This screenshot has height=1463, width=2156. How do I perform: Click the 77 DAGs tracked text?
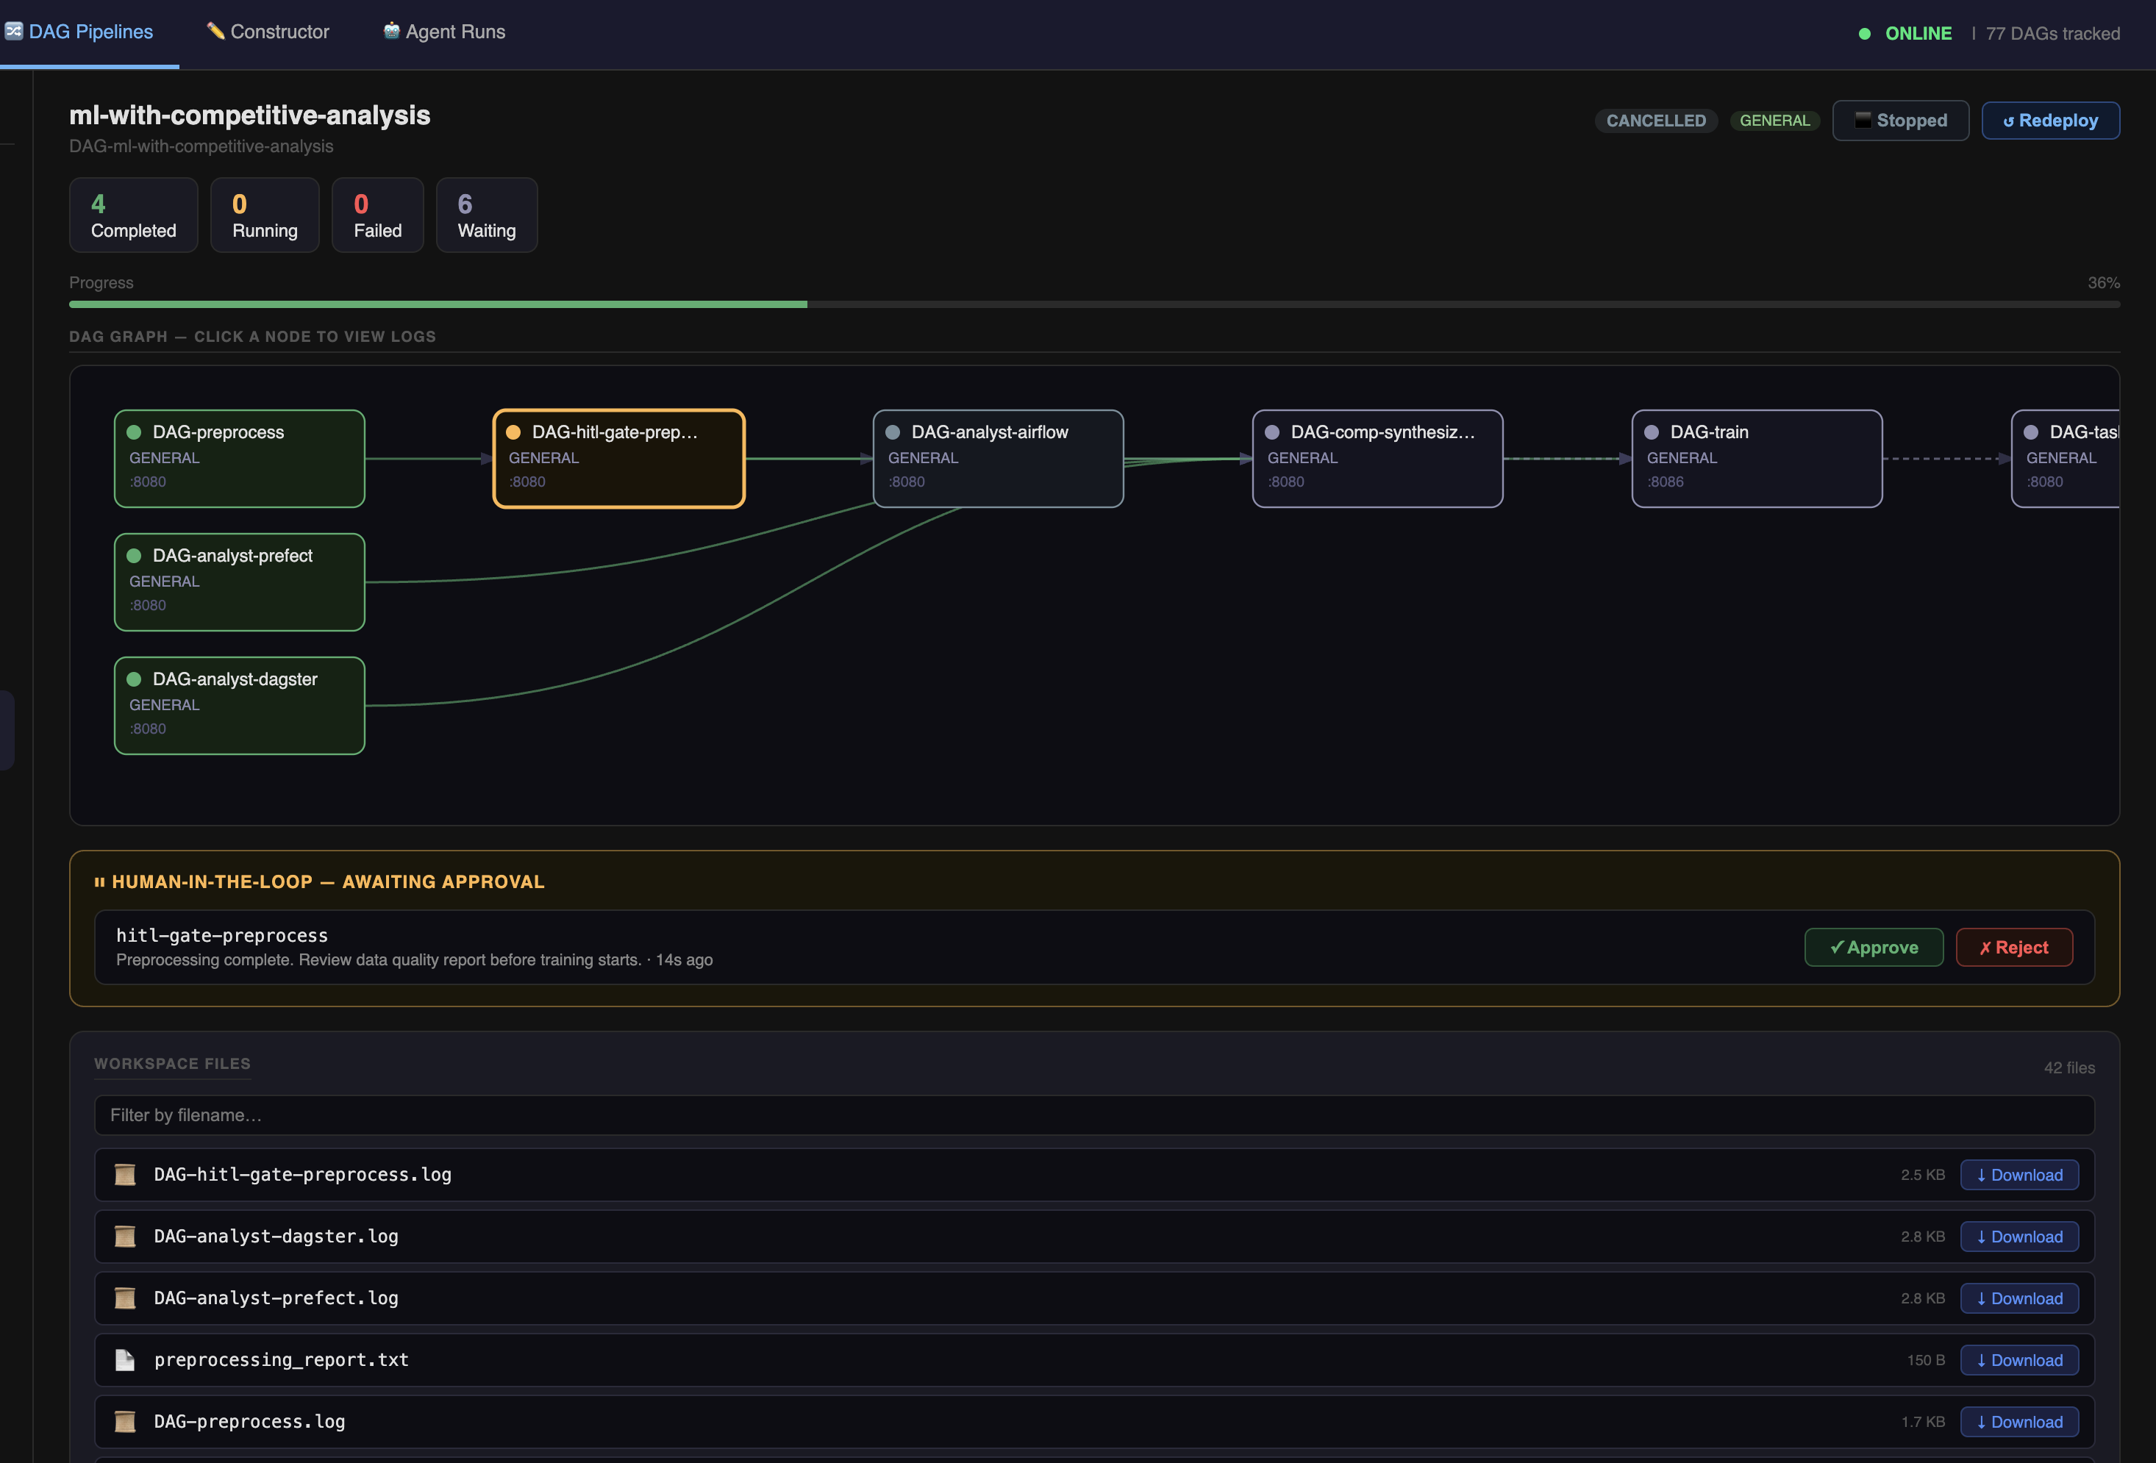coord(2052,33)
